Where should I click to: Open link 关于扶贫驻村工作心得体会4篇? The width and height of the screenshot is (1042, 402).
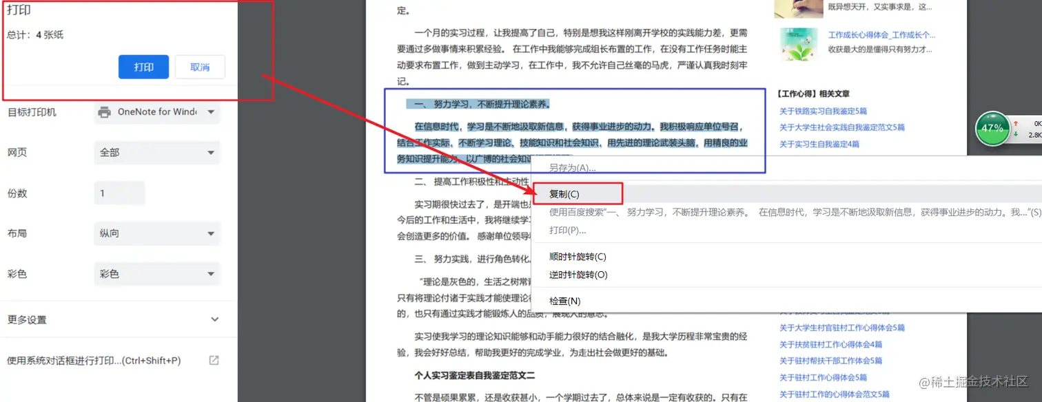pos(830,344)
